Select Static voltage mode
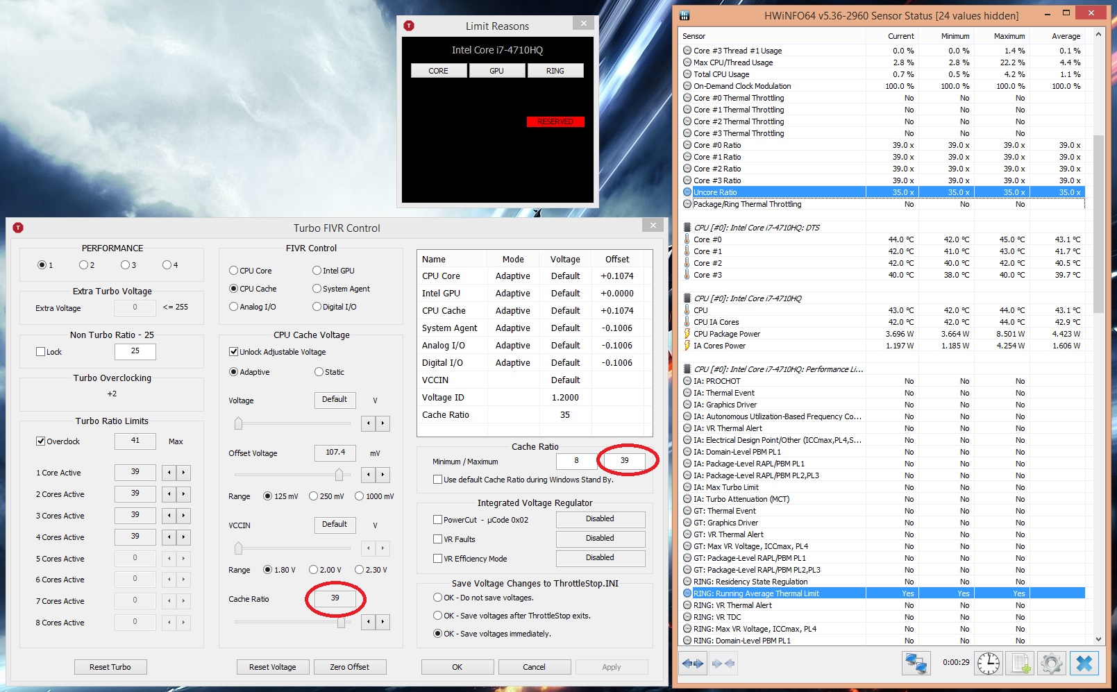Viewport: 1117px width, 692px height. tap(319, 372)
